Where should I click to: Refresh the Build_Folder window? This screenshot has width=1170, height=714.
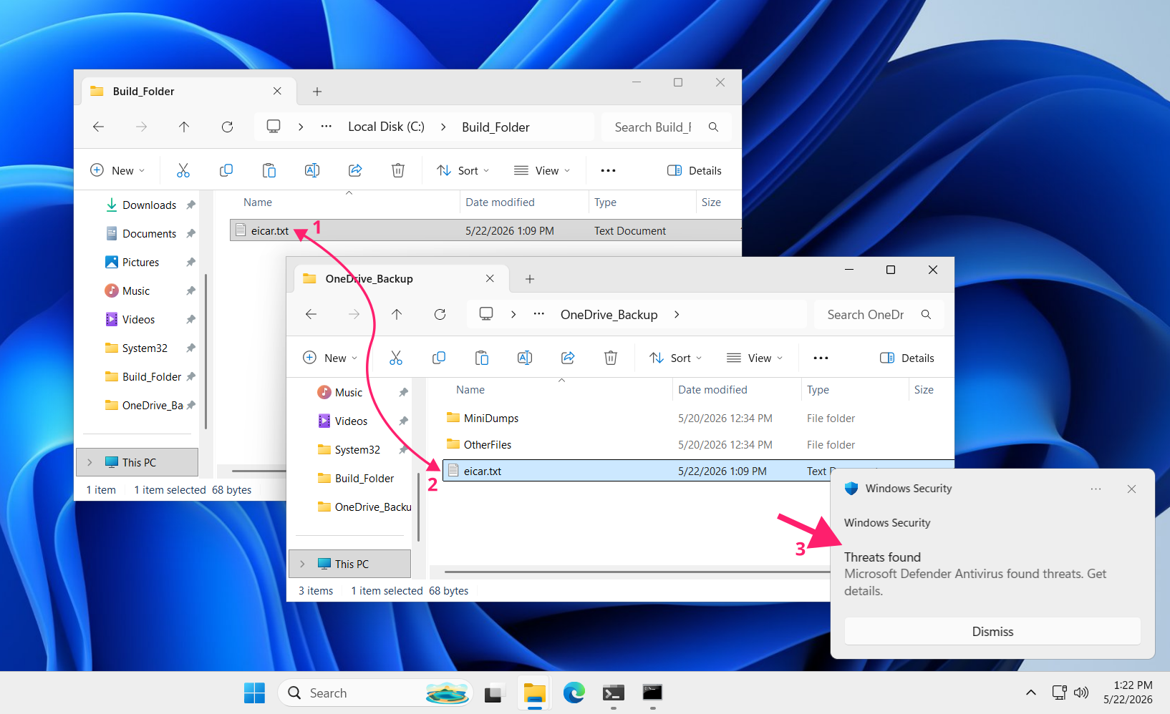pos(227,127)
